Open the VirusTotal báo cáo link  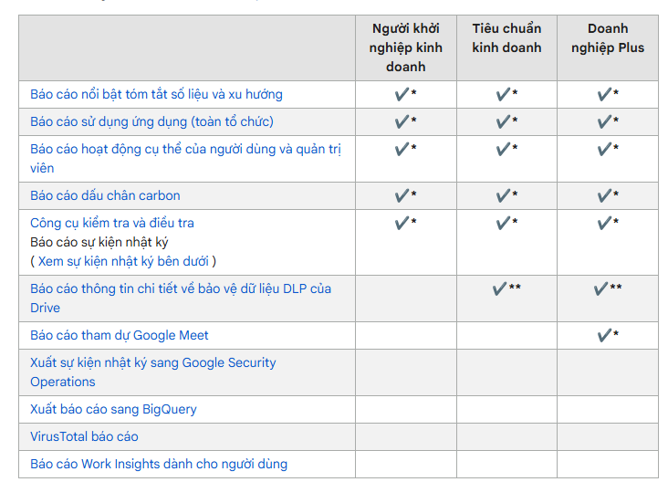[x=84, y=436]
